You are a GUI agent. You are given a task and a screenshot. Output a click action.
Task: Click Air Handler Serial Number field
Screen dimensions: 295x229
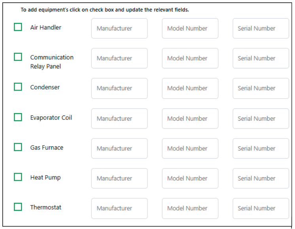(x=261, y=28)
